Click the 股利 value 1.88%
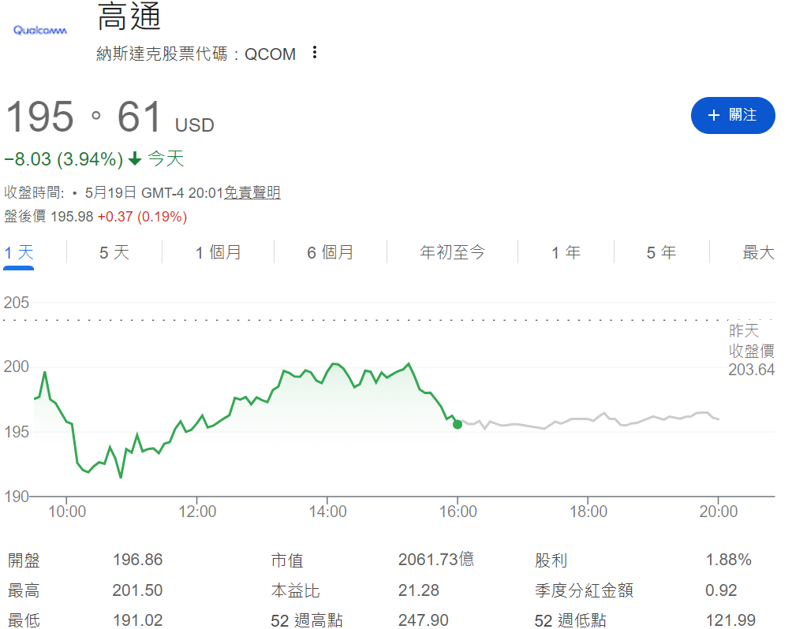 click(728, 560)
